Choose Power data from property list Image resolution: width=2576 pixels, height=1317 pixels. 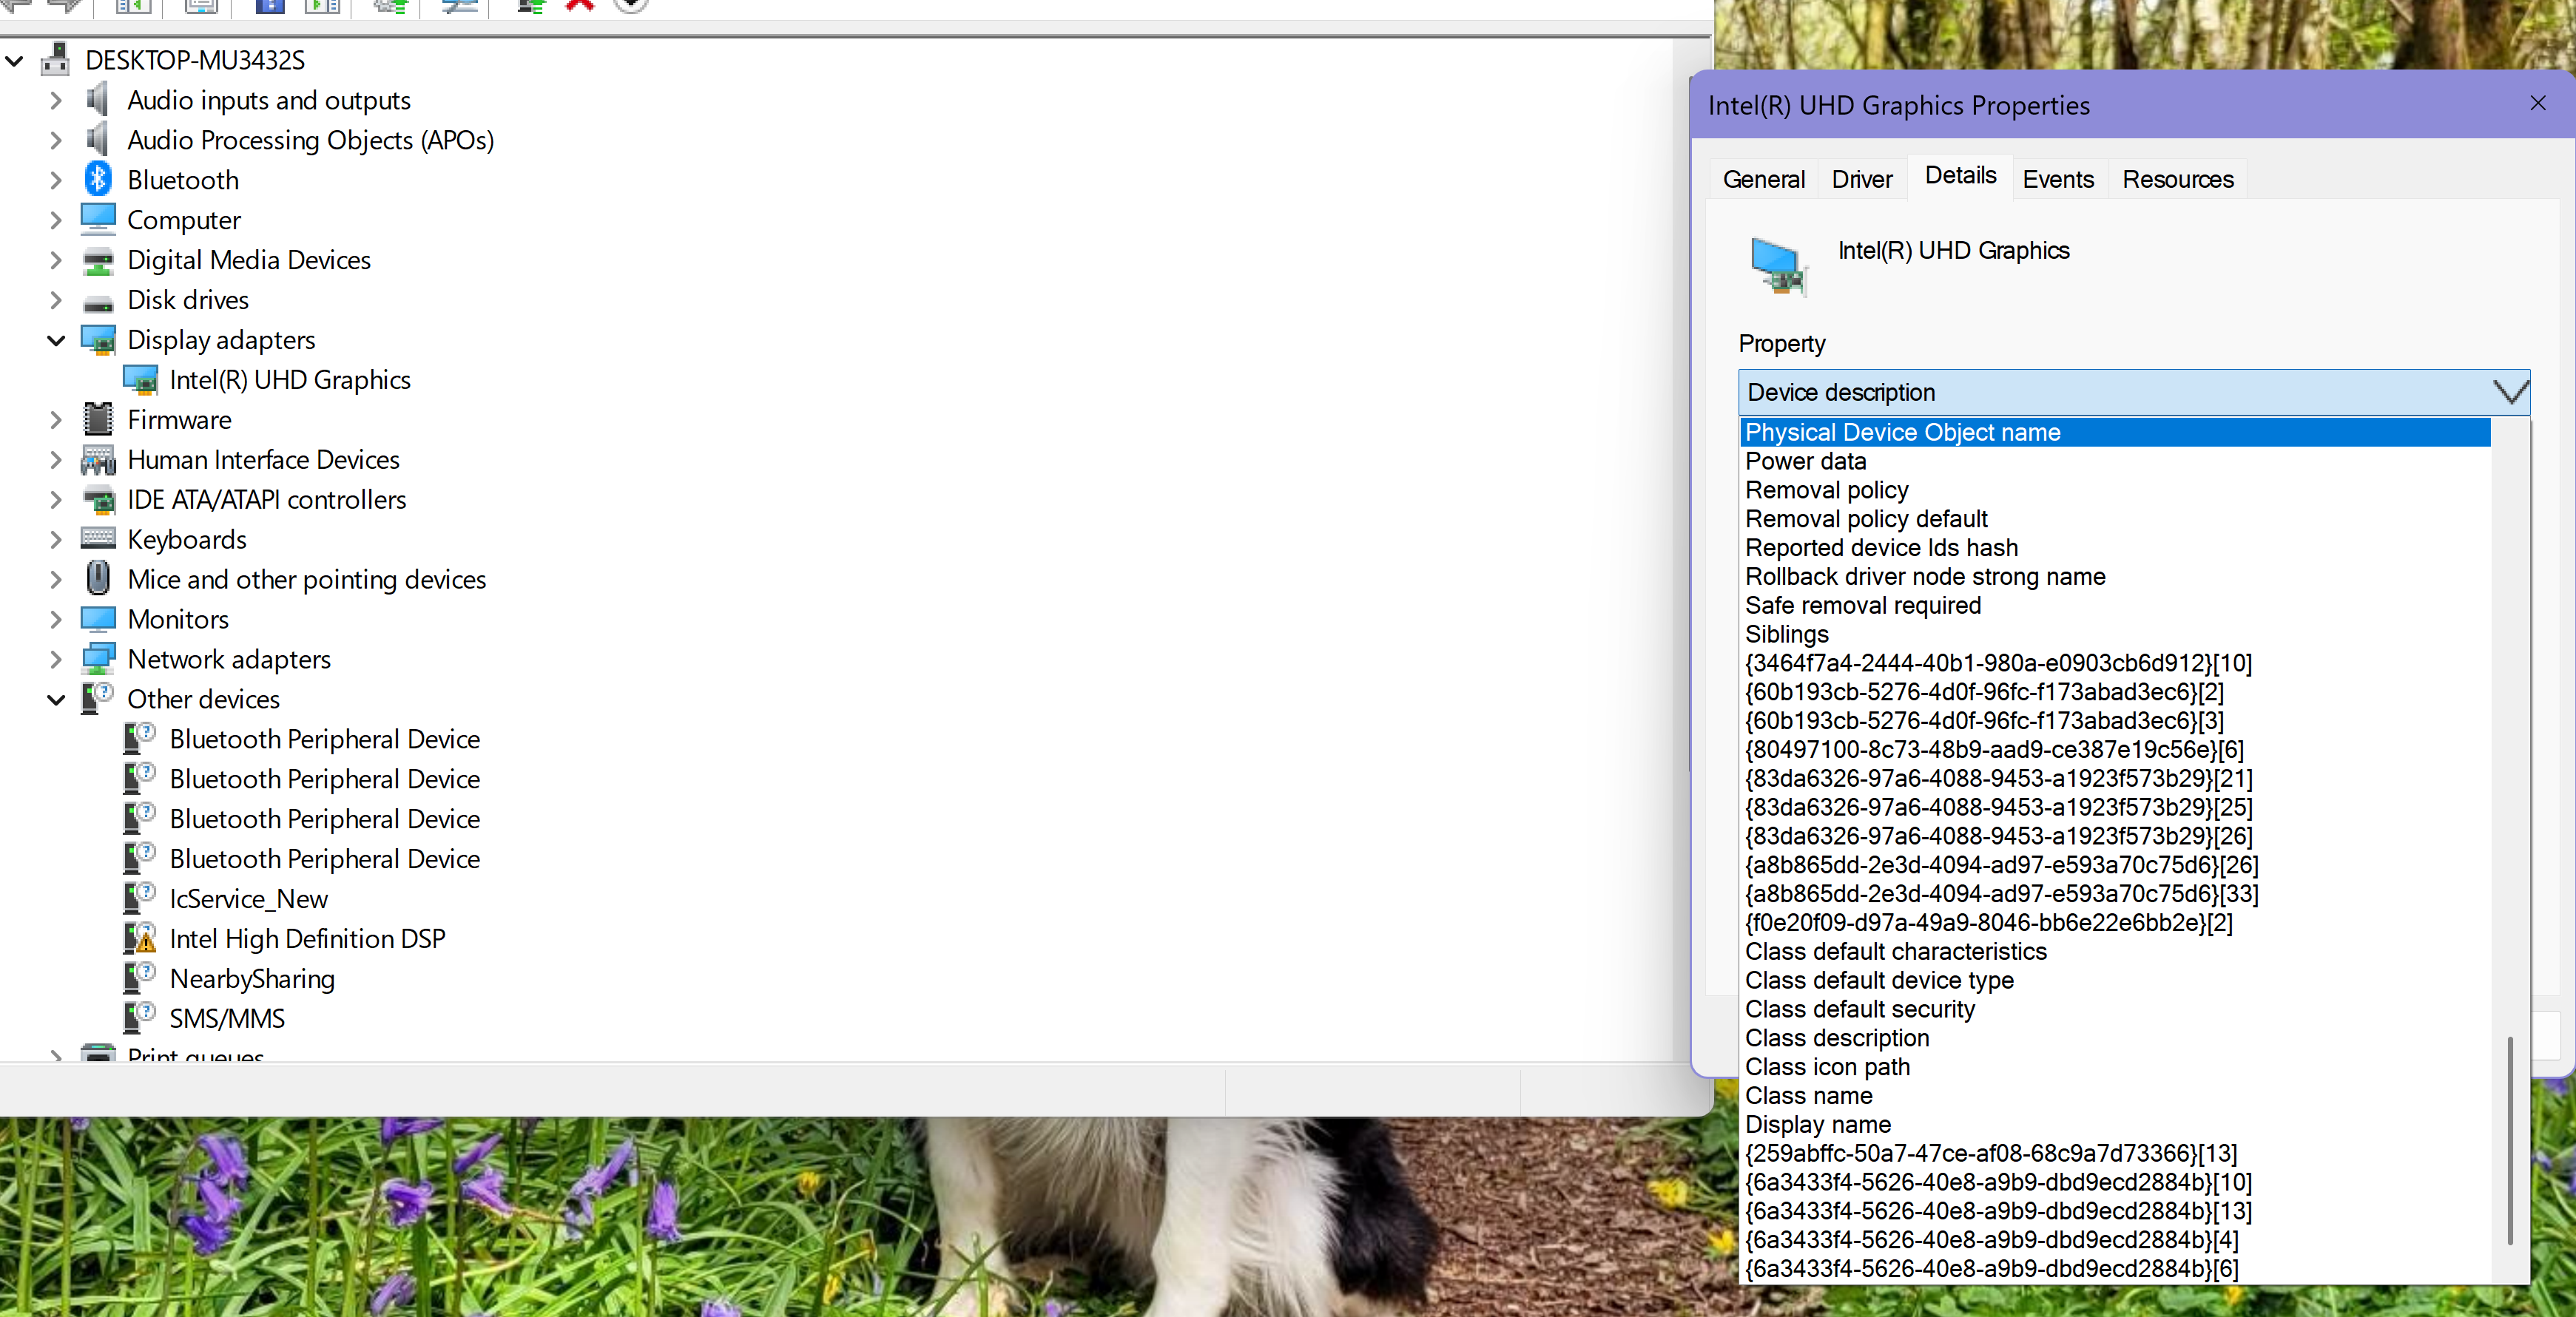pyautogui.click(x=2115, y=461)
